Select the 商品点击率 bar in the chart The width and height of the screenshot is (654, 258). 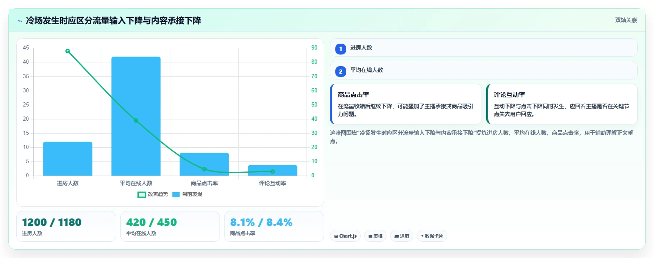tap(204, 164)
